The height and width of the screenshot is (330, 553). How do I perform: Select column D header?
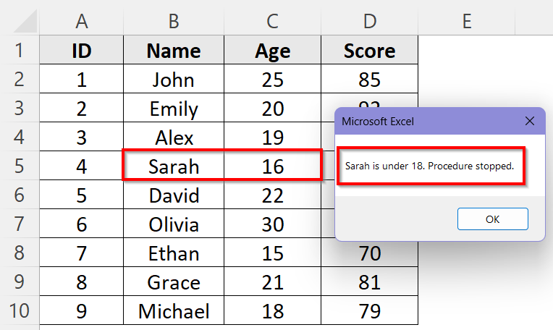(x=369, y=22)
